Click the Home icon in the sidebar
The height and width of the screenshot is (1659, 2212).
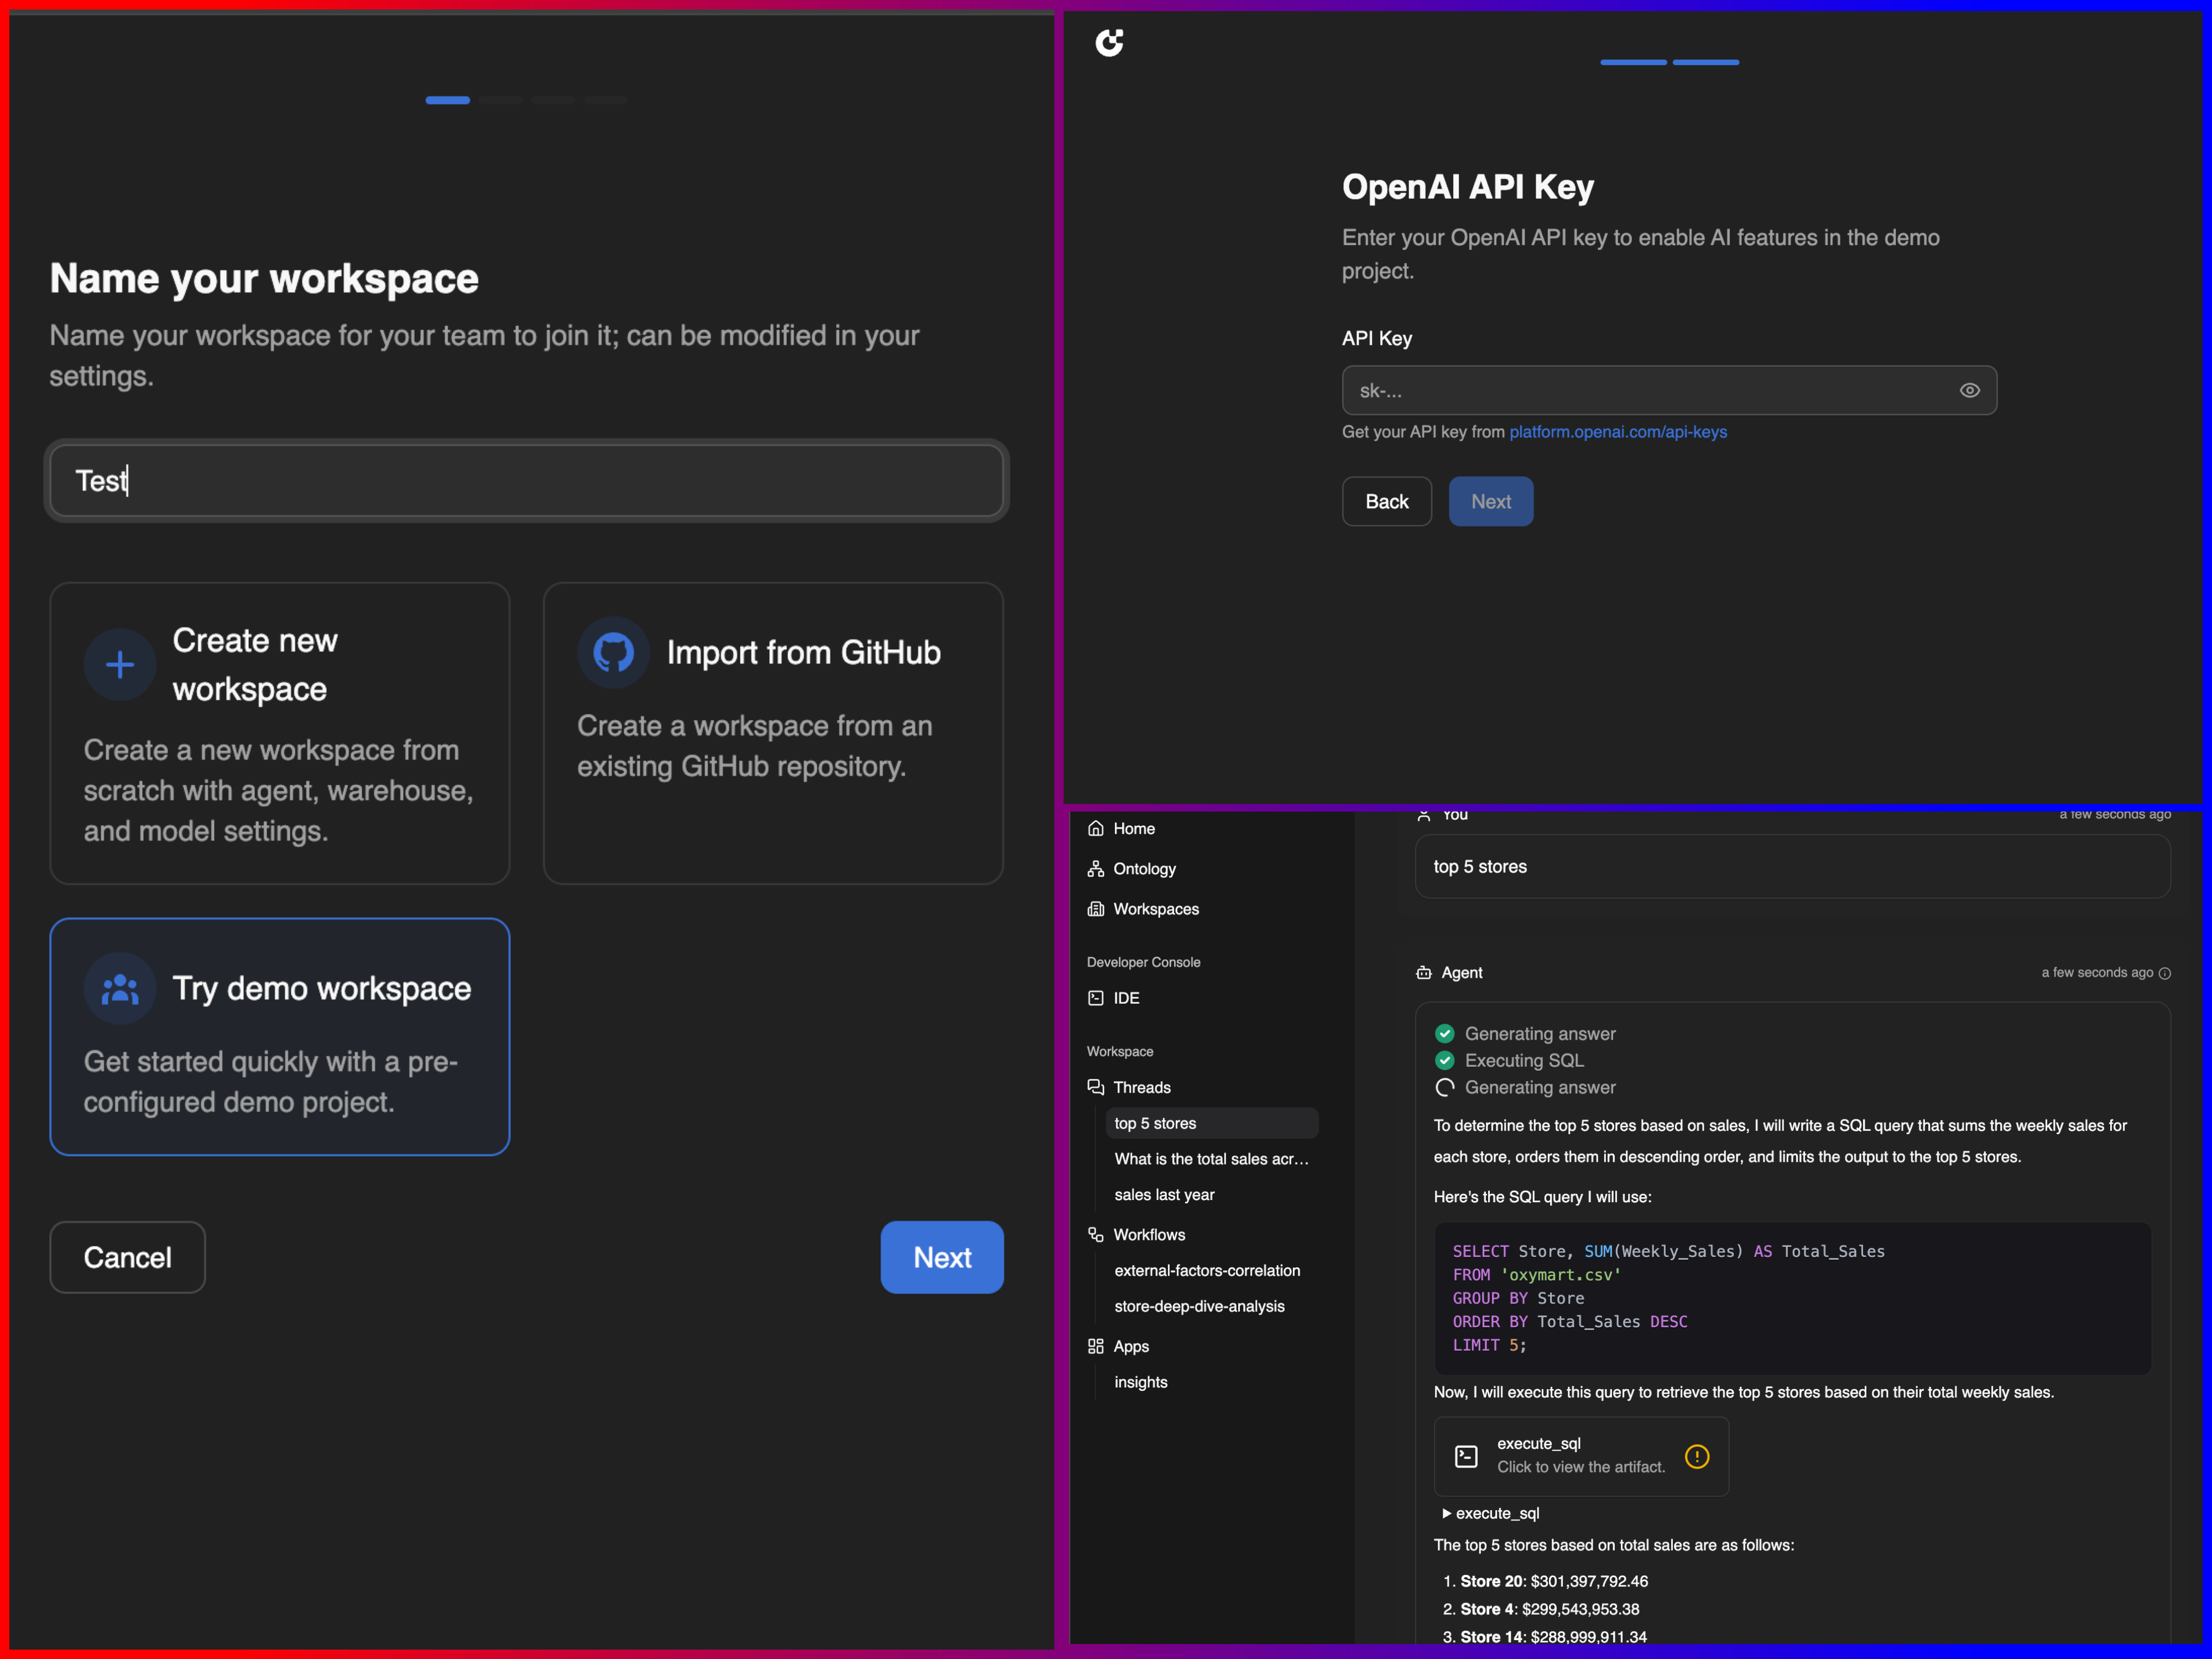point(1096,828)
